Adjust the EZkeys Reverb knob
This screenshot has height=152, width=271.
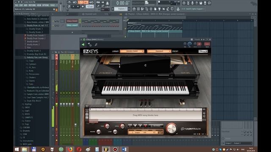99,132
